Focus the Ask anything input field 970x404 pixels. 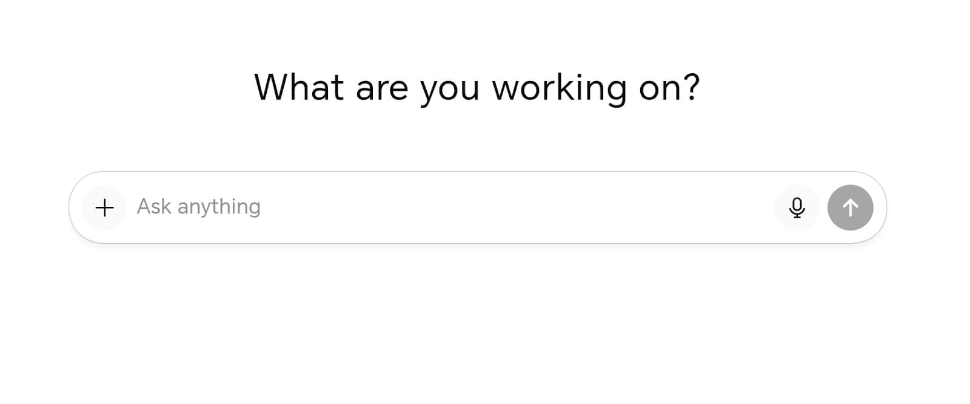[424, 207]
